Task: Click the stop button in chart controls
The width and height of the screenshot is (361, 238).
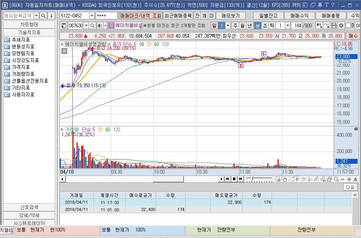Action: 234,179
